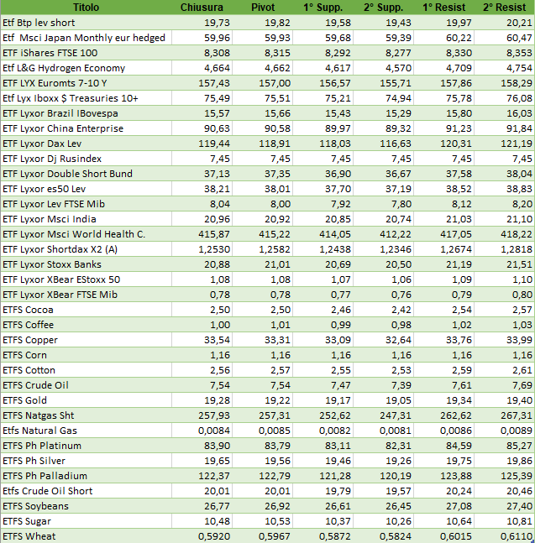535x543 pixels.
Task: Select the ETFS Ph Platinum title cell
Action: 86,446
